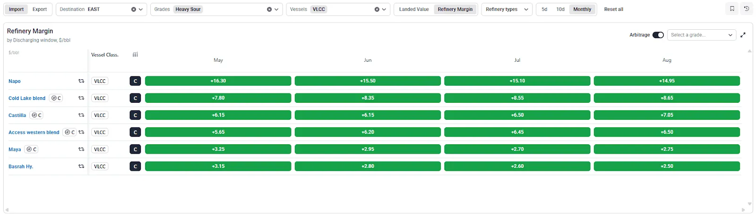Clear the VLCC vessels selection
756x215 pixels.
coord(377,9)
